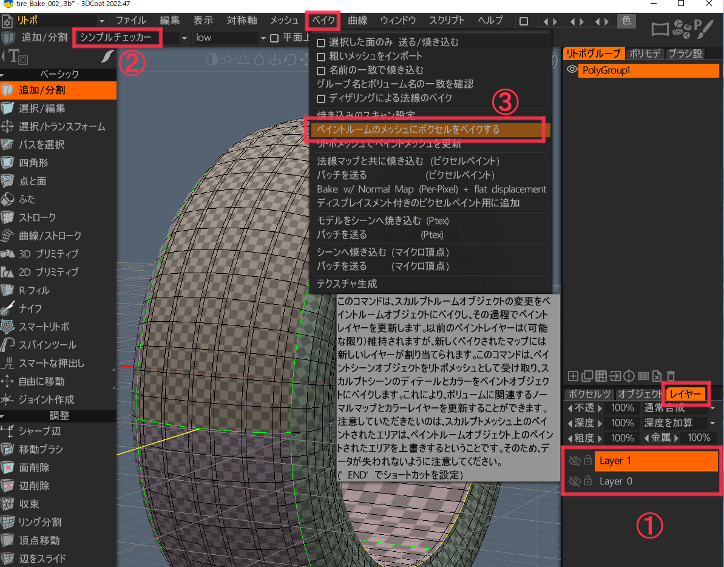Activate the 点と面 tool

pos(58,181)
